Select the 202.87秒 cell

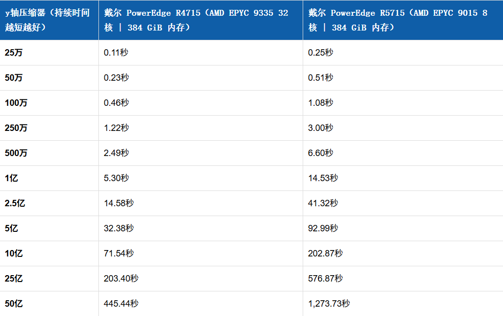pos(403,253)
